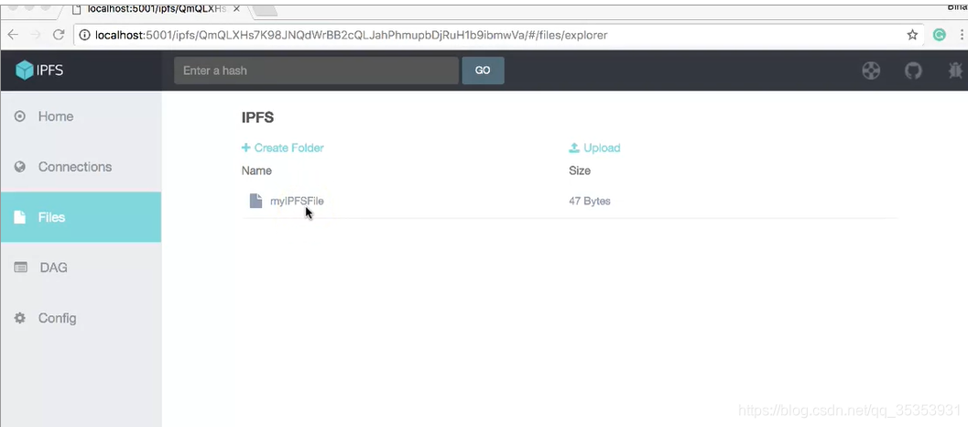Click the myIPFSFile file icon
The image size is (968, 427).
point(256,201)
